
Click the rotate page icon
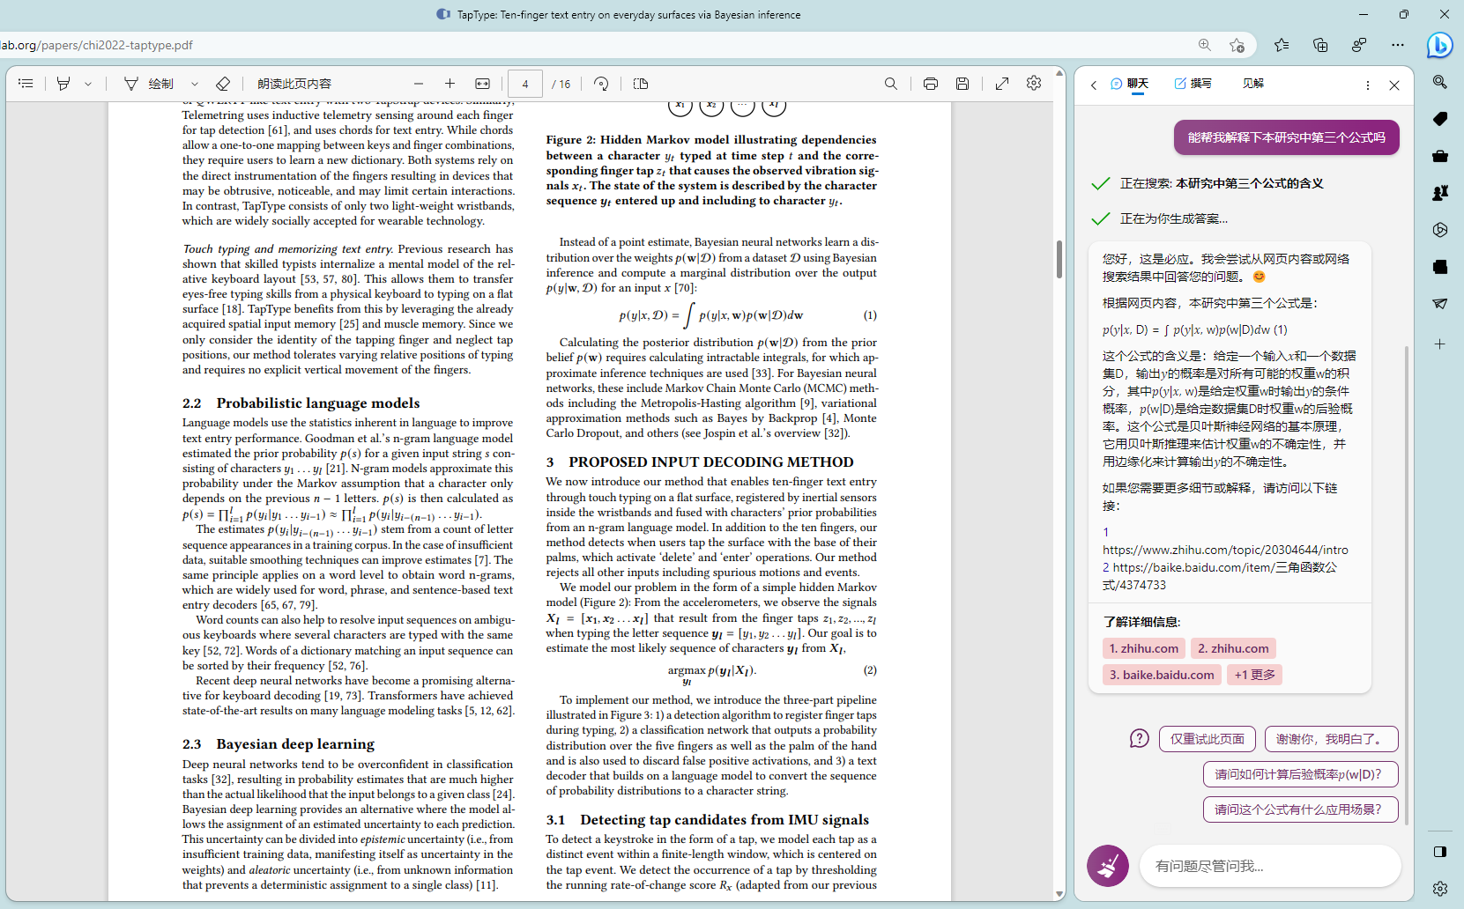point(601,84)
